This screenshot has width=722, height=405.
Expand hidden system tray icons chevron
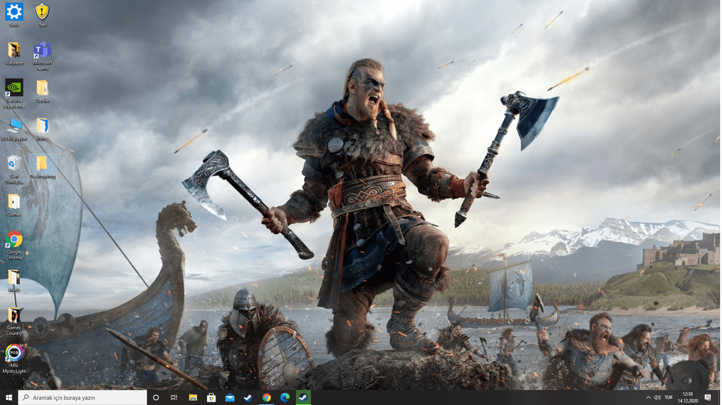click(648, 397)
